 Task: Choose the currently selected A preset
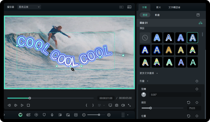[x=192, y=38]
